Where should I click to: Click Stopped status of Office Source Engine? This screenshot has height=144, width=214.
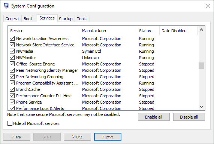147,64
